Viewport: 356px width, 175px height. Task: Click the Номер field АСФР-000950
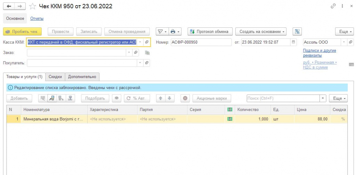pyautogui.click(x=201, y=42)
